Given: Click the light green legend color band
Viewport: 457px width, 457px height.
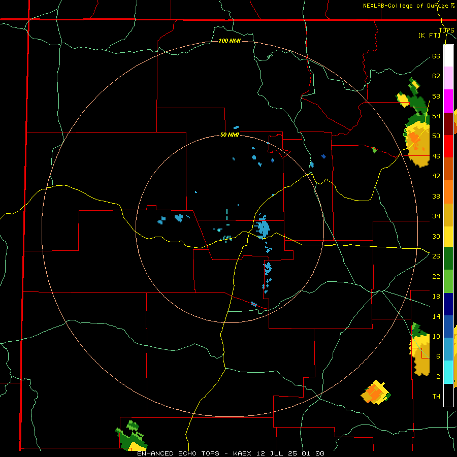Looking at the screenshot, I should pyautogui.click(x=448, y=281).
